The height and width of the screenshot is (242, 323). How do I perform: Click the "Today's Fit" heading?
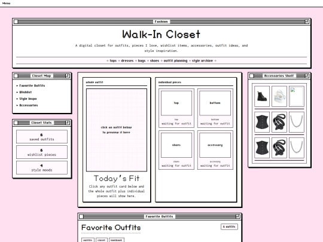click(117, 179)
